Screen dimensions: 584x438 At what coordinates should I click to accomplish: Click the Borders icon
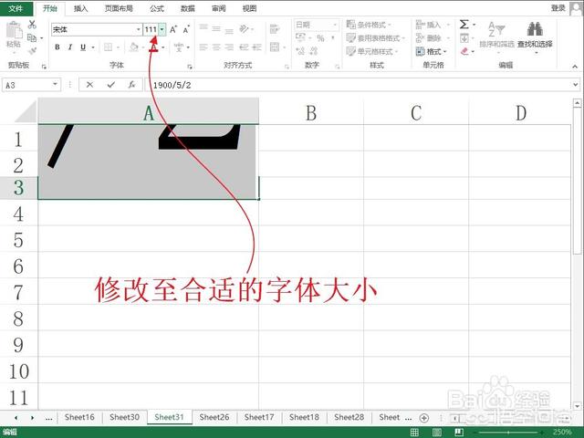pyautogui.click(x=108, y=47)
